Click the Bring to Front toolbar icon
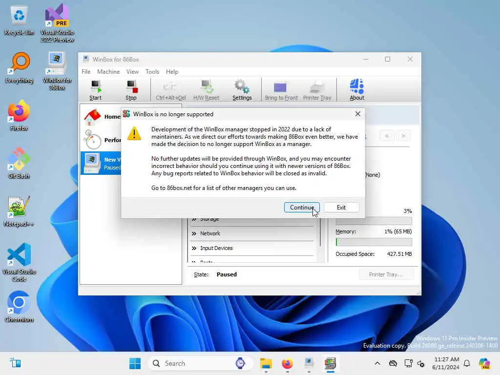The height and width of the screenshot is (375, 500). (281, 90)
